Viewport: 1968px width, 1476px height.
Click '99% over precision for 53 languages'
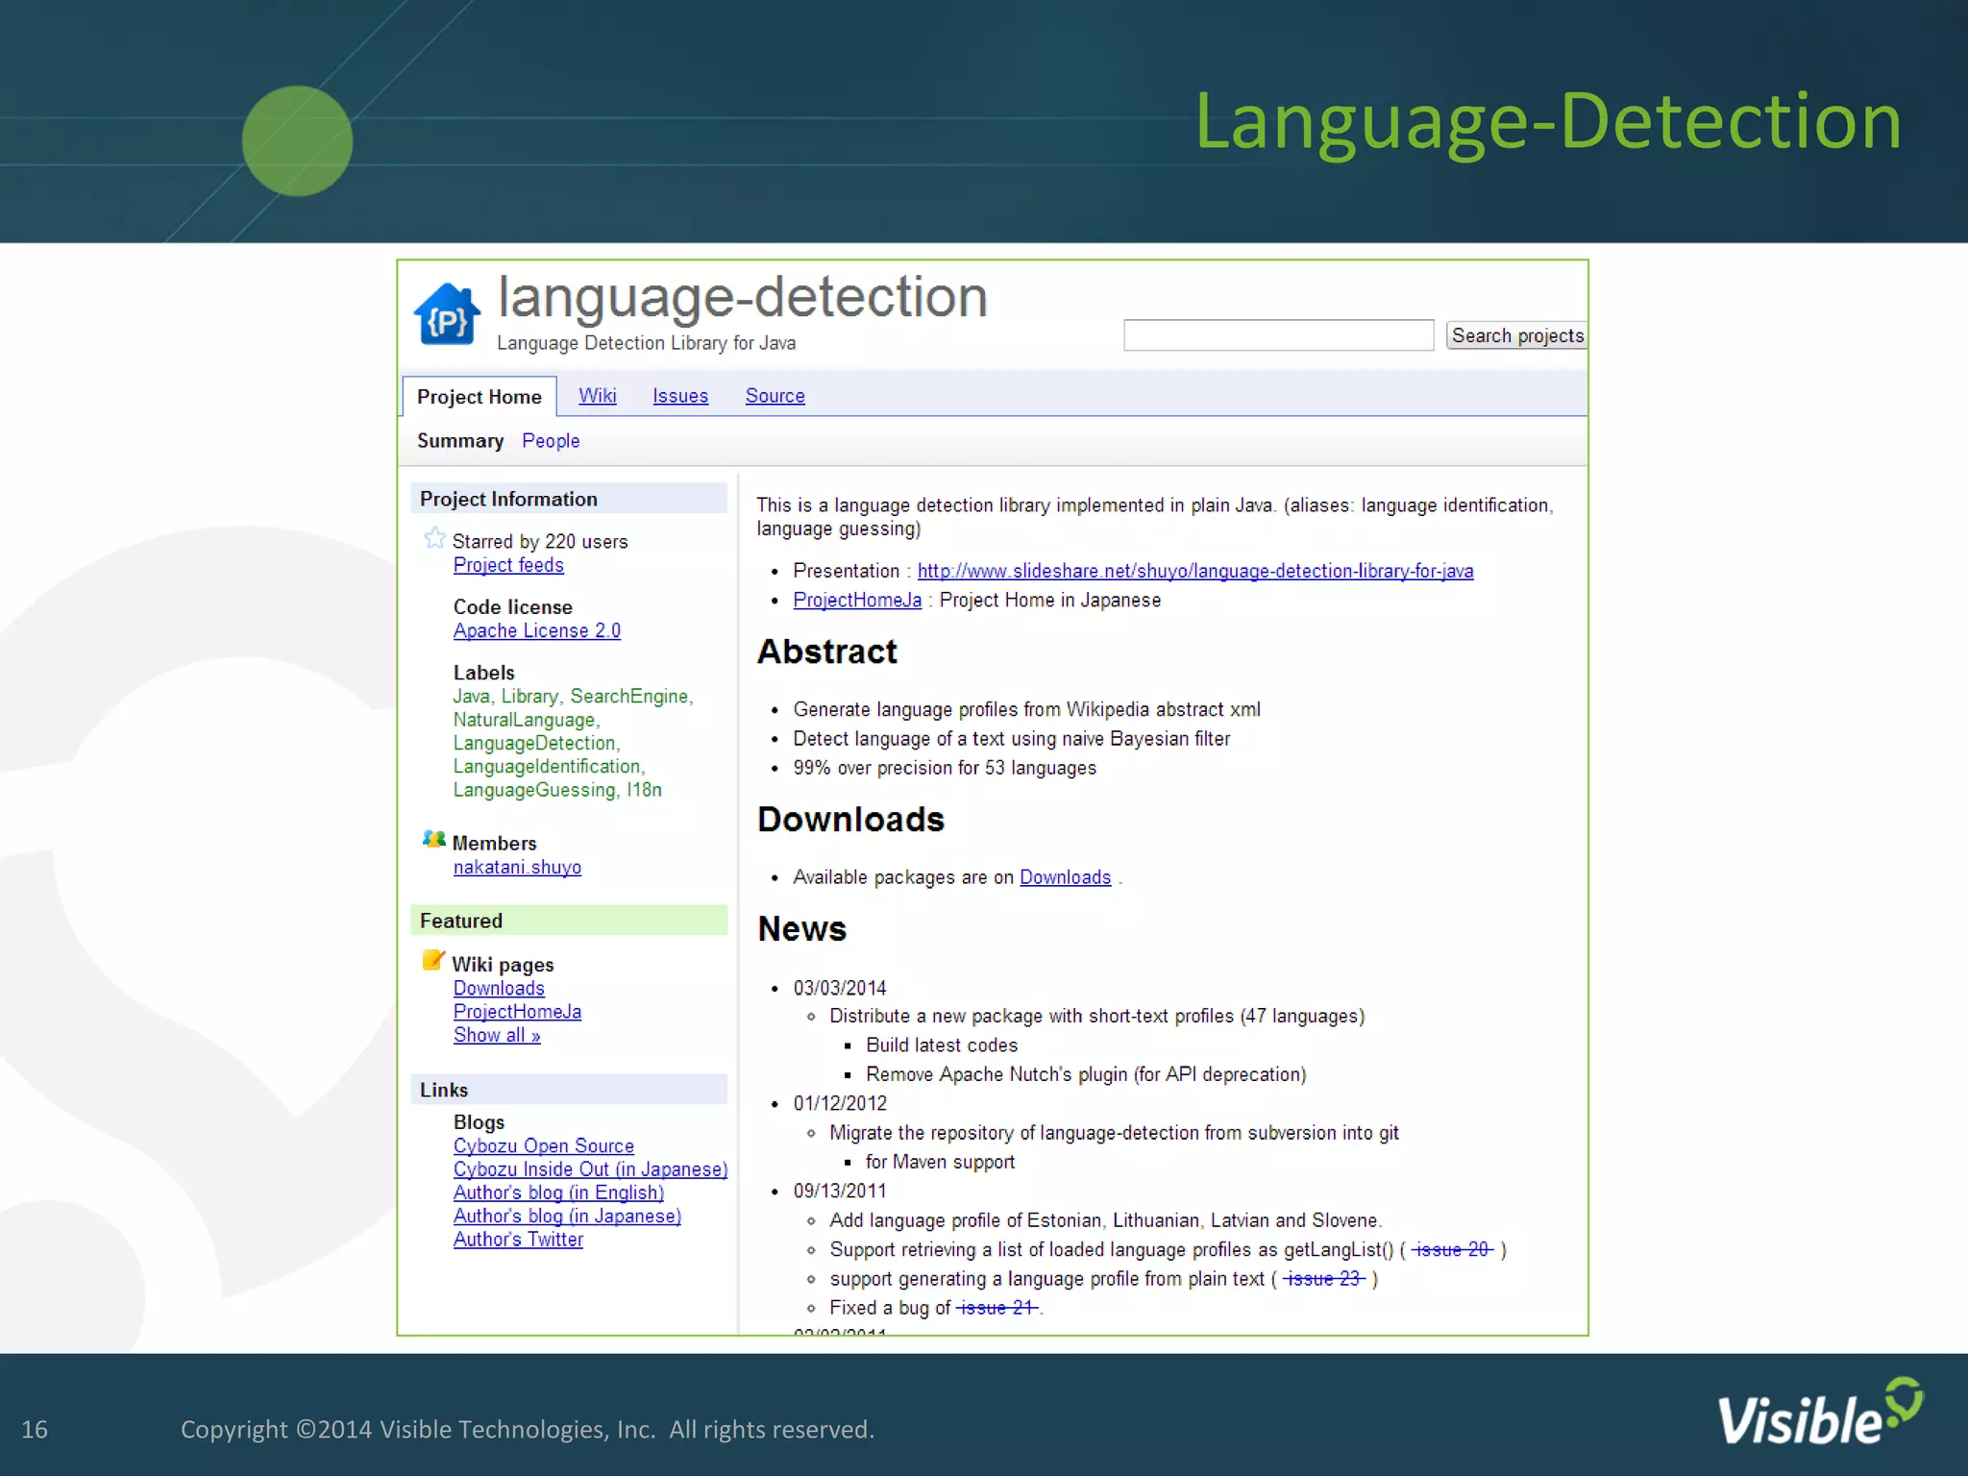click(945, 768)
